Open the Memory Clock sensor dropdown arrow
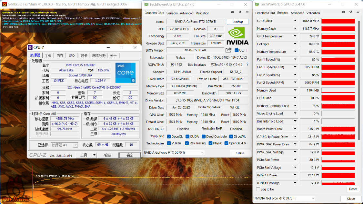 coord(295,28)
